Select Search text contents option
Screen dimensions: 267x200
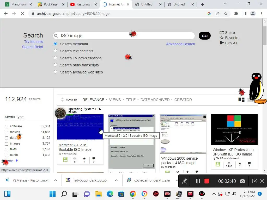pyautogui.click(x=55, y=51)
